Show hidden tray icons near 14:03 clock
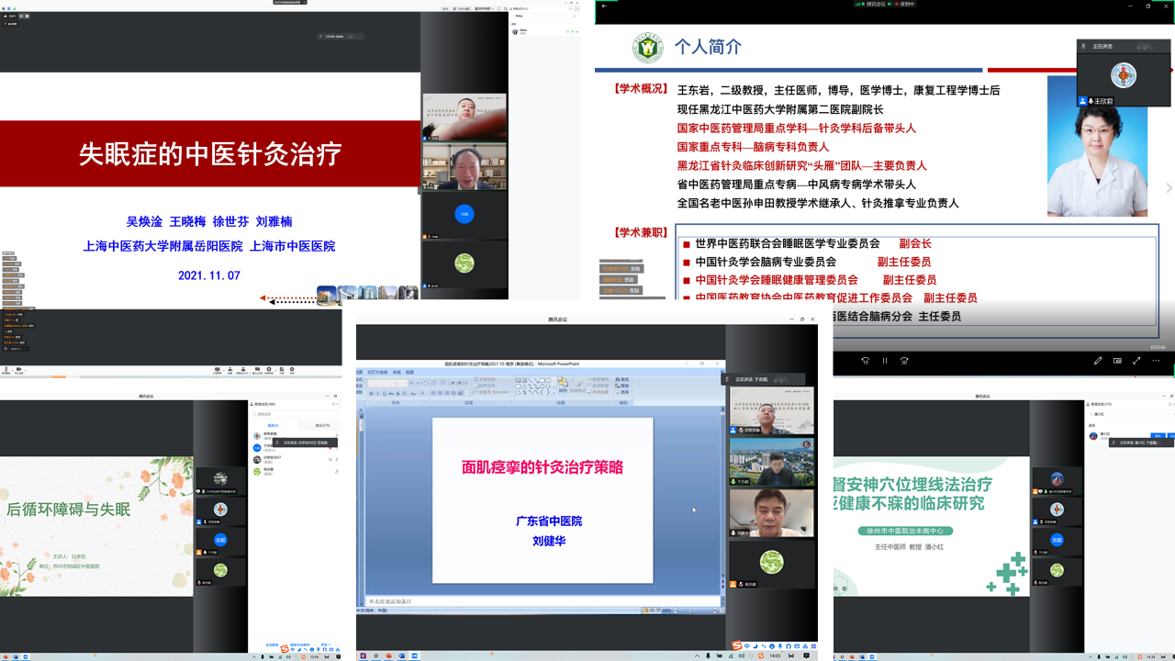 697,655
